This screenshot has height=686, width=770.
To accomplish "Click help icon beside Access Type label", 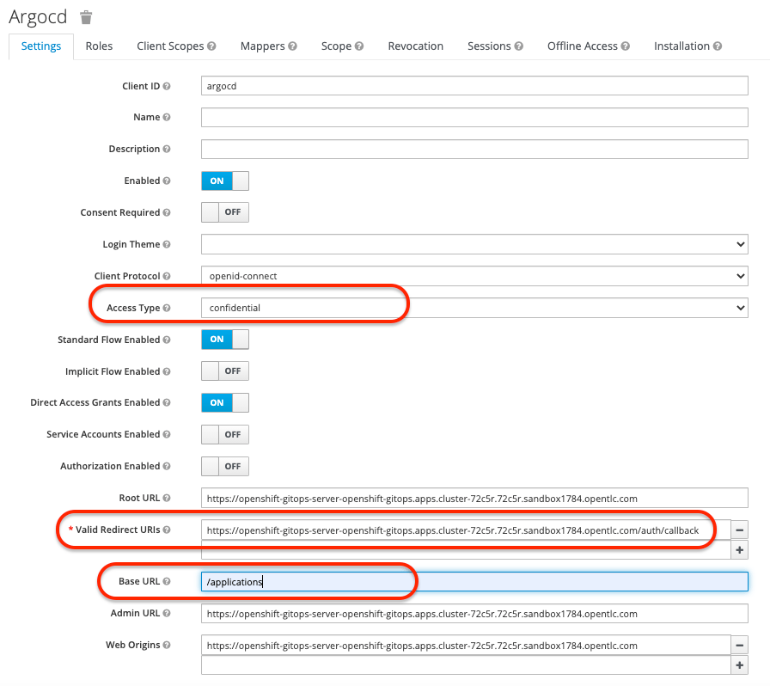I will (x=167, y=308).
